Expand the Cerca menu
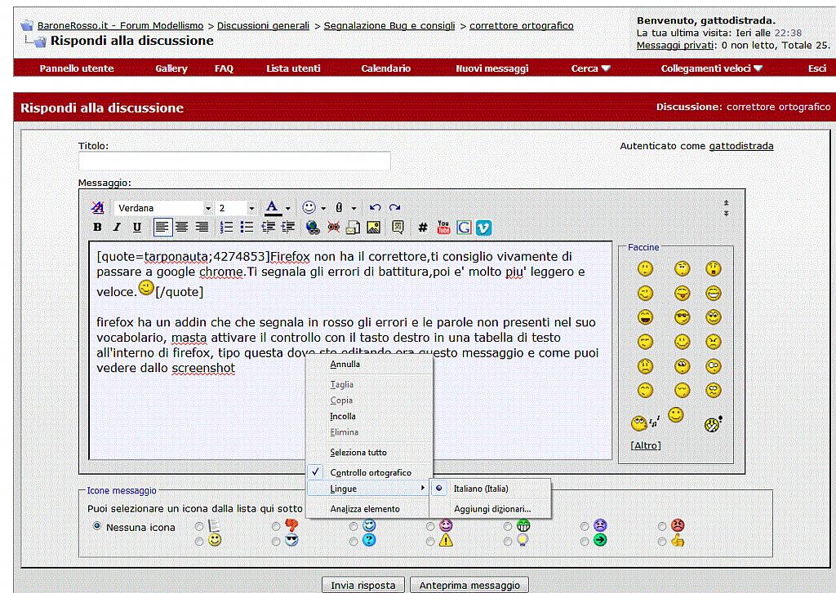Viewport: 836px width, 593px height. pos(590,69)
